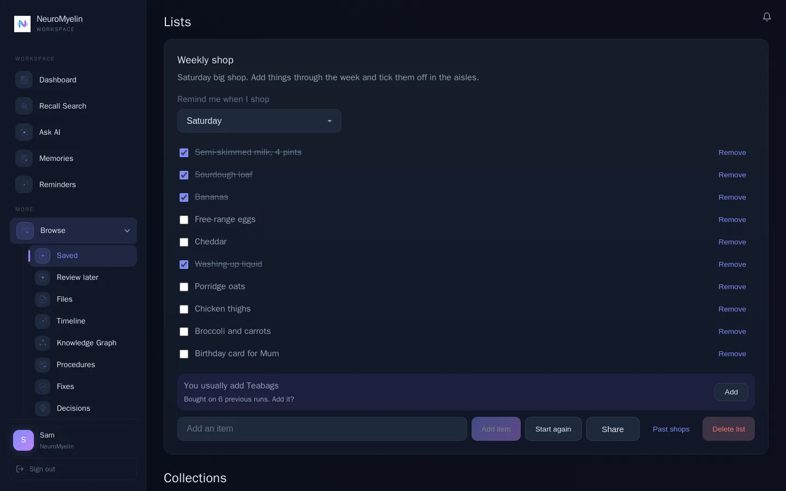Open Sam's account profile menu
Image resolution: width=786 pixels, height=491 pixels.
coord(73,440)
